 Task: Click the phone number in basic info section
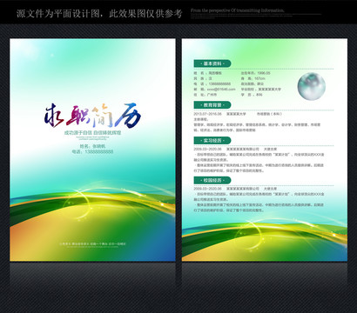click(x=219, y=84)
